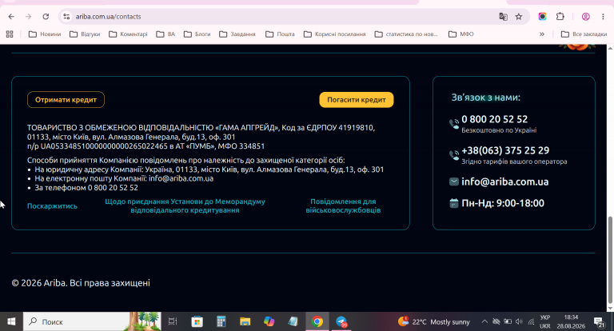Screen dimensions: 614x331
Task: Click the Погасити кредит button
Action: tap(357, 99)
